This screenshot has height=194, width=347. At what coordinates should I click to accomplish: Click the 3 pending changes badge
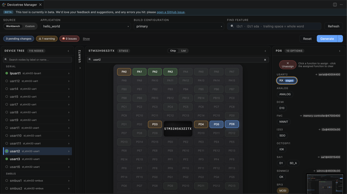pyautogui.click(x=19, y=39)
